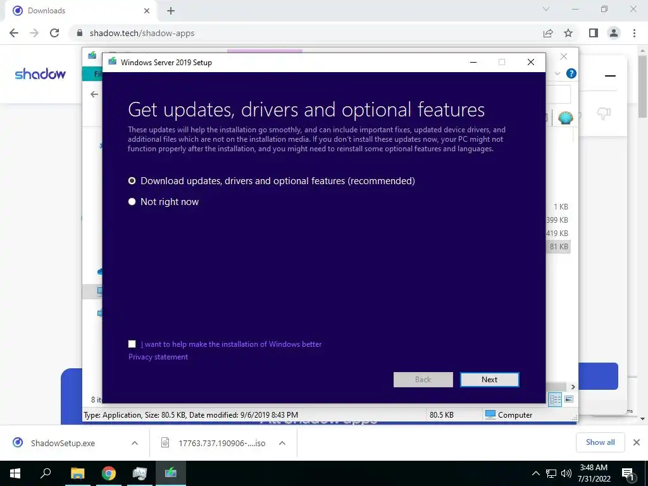Click the Chrome forward arrow
Image resolution: width=648 pixels, height=486 pixels.
tap(34, 33)
